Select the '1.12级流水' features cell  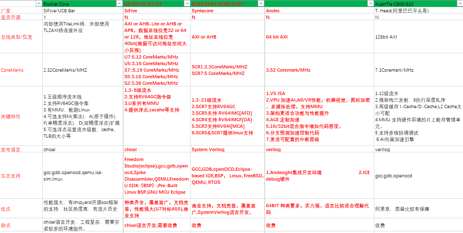[418, 116]
